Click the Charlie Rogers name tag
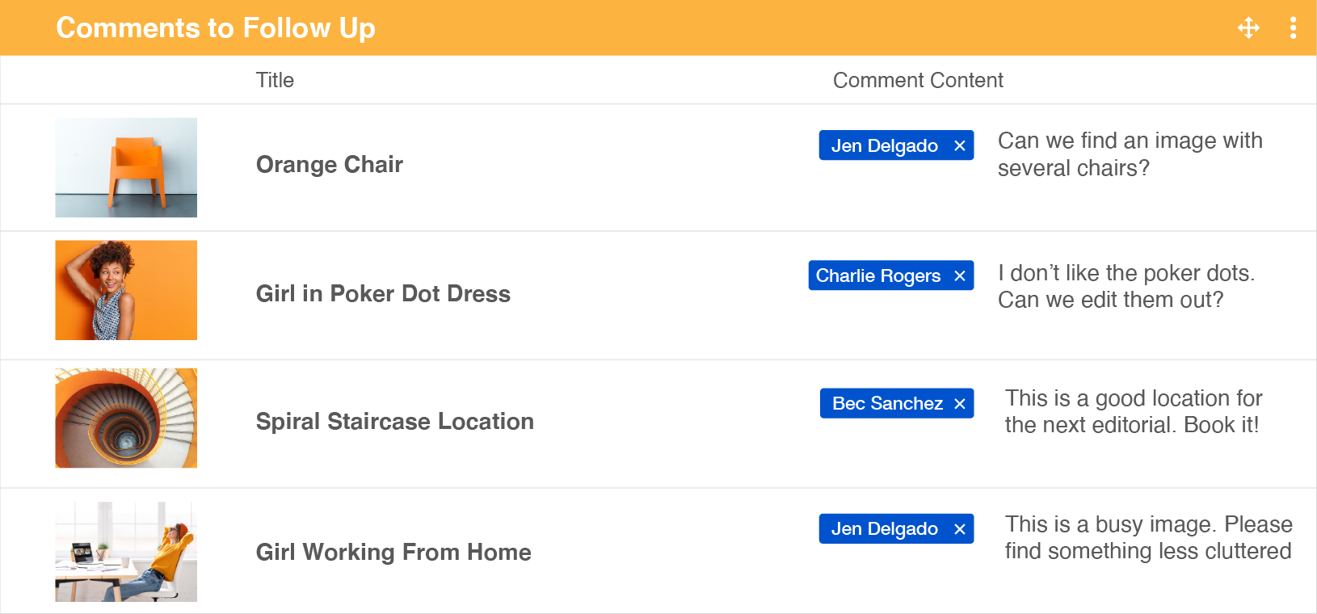 (877, 275)
